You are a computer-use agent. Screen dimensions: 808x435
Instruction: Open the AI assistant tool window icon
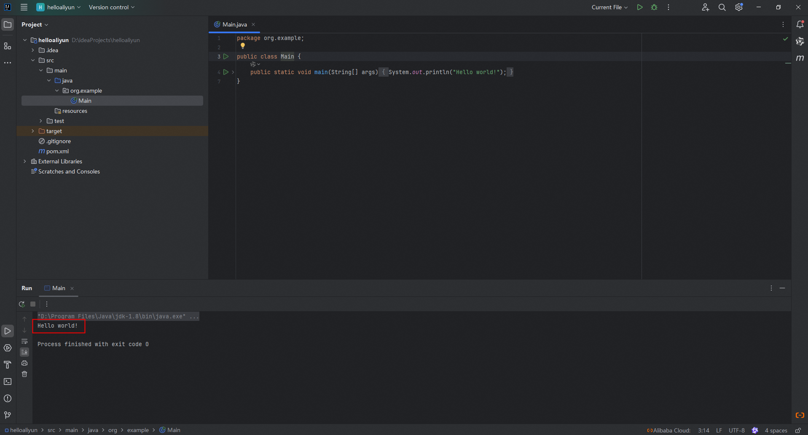click(800, 41)
